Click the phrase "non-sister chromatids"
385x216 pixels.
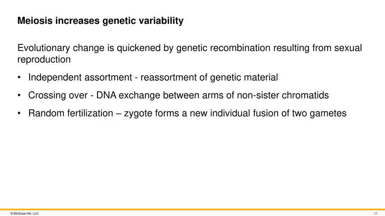pos(283,95)
